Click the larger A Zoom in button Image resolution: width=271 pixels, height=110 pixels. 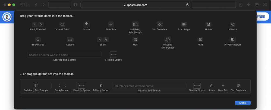(x=106, y=40)
